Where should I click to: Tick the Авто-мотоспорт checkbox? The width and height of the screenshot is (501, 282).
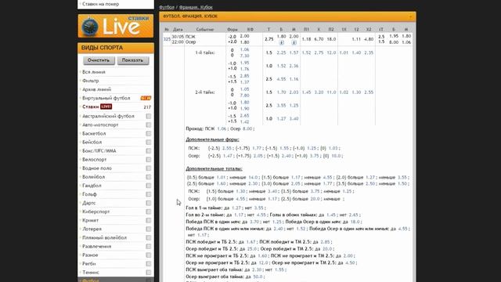click(149, 125)
